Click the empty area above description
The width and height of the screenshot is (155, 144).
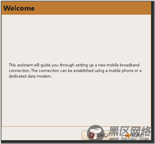[x=76, y=38]
